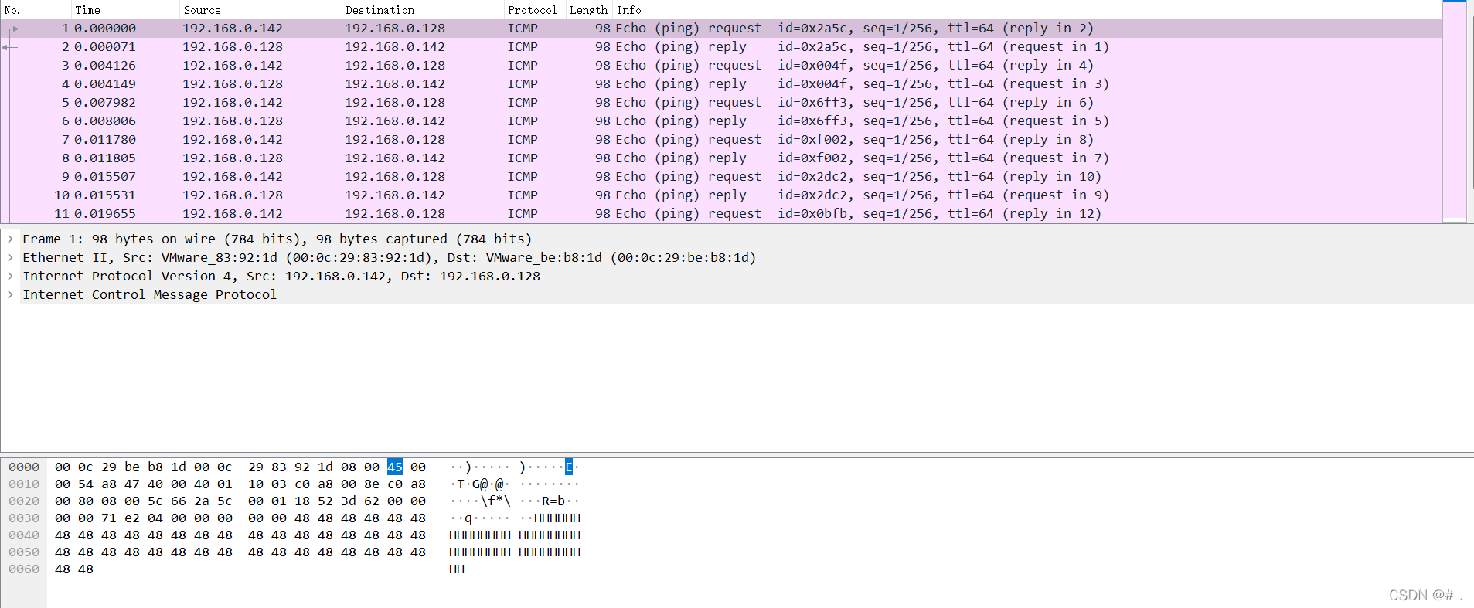This screenshot has height=608, width=1474.
Task: Expand Internet Control Message Protocol node
Action: pos(10,295)
